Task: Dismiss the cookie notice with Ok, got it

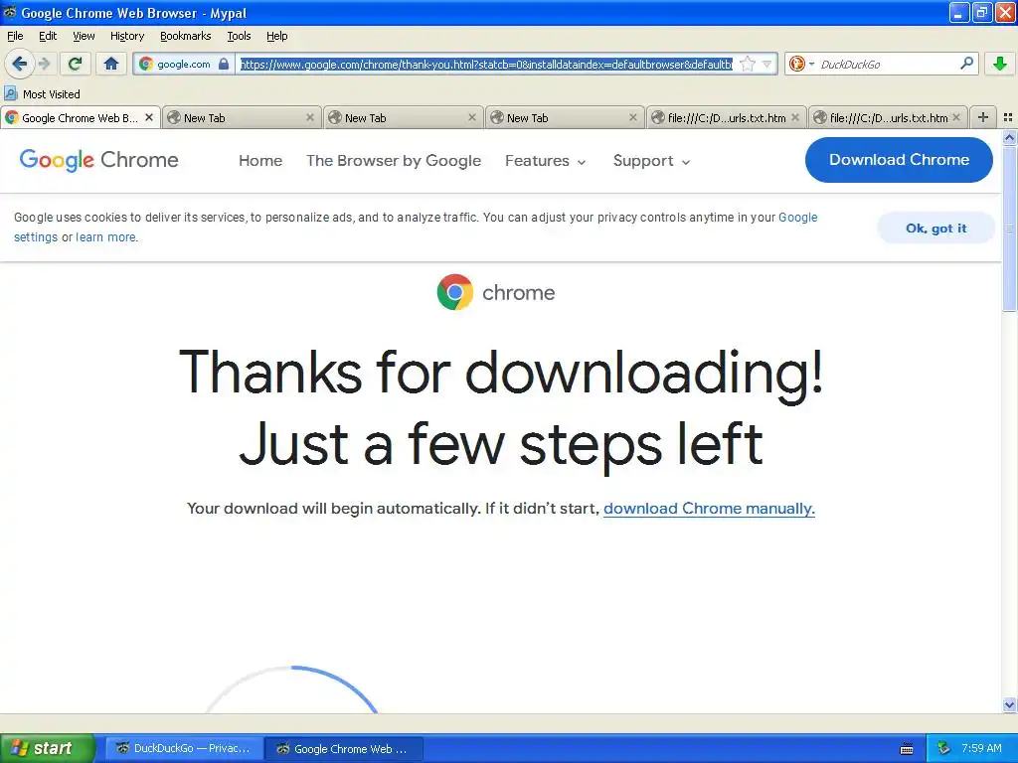Action: [935, 228]
